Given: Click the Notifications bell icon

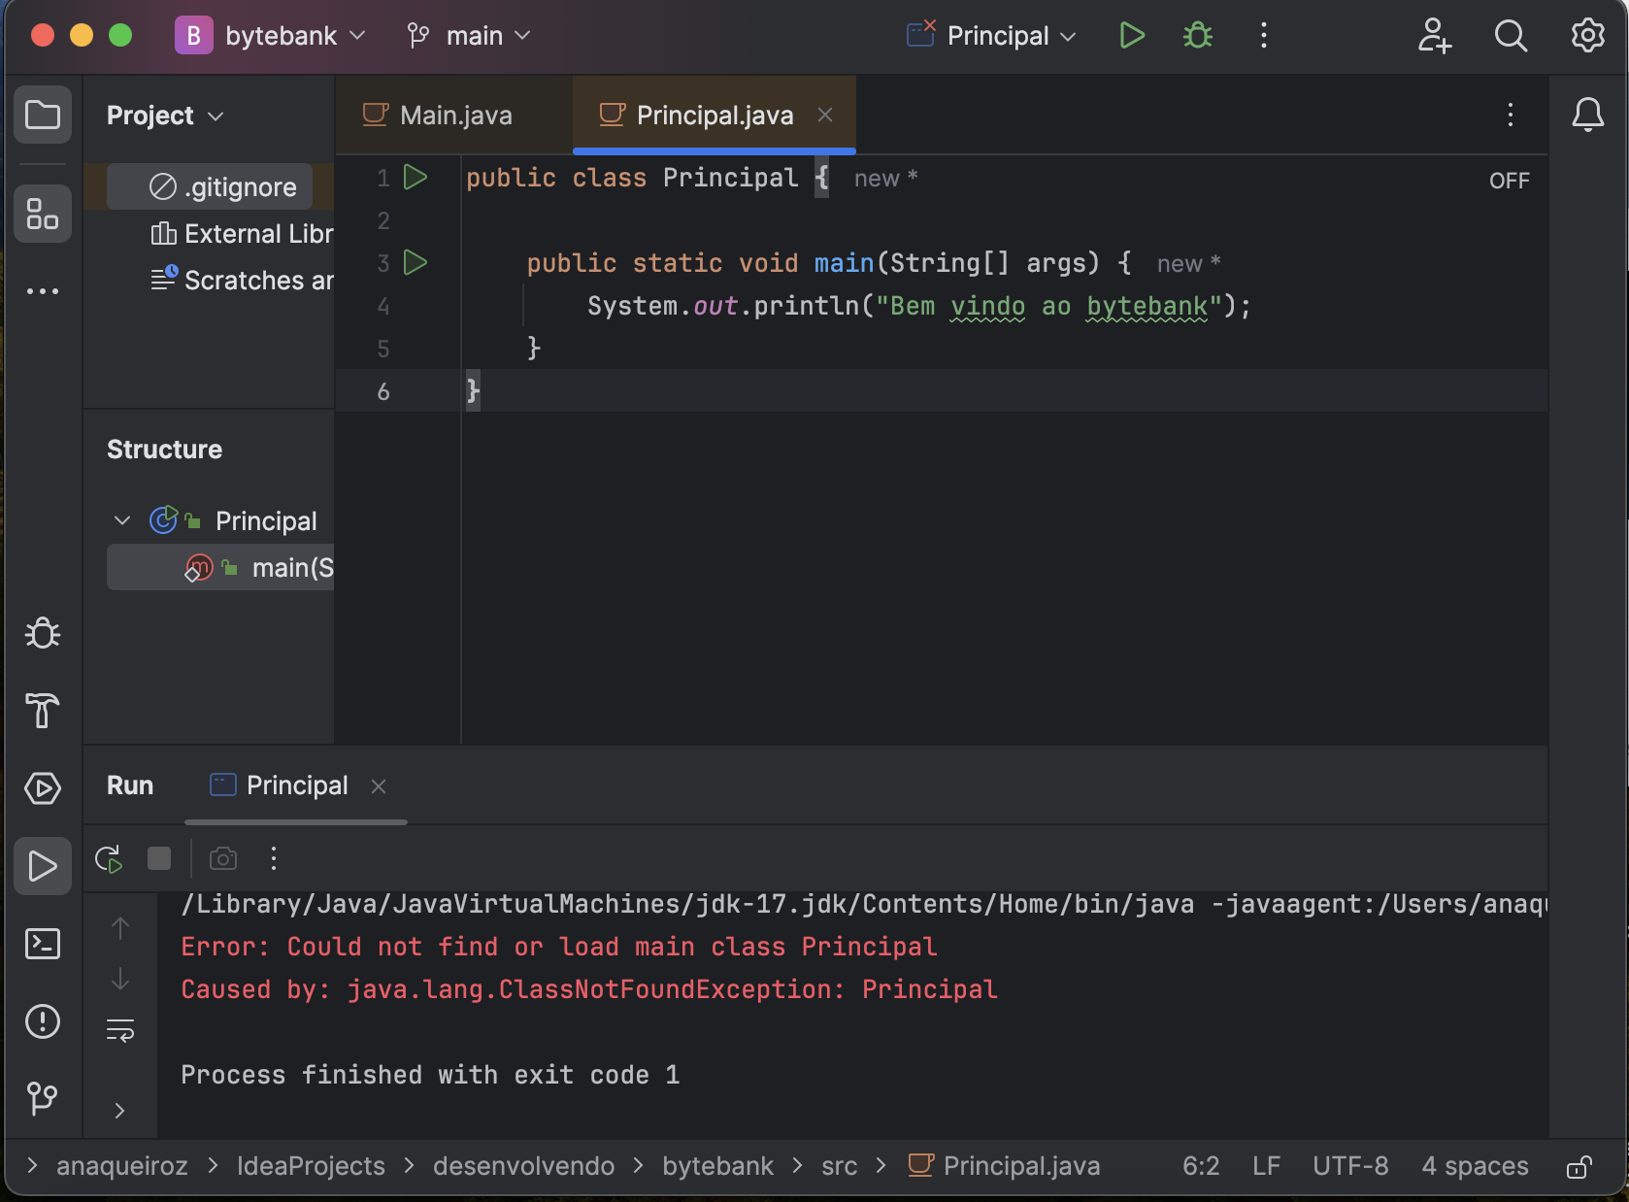Looking at the screenshot, I should [1587, 115].
